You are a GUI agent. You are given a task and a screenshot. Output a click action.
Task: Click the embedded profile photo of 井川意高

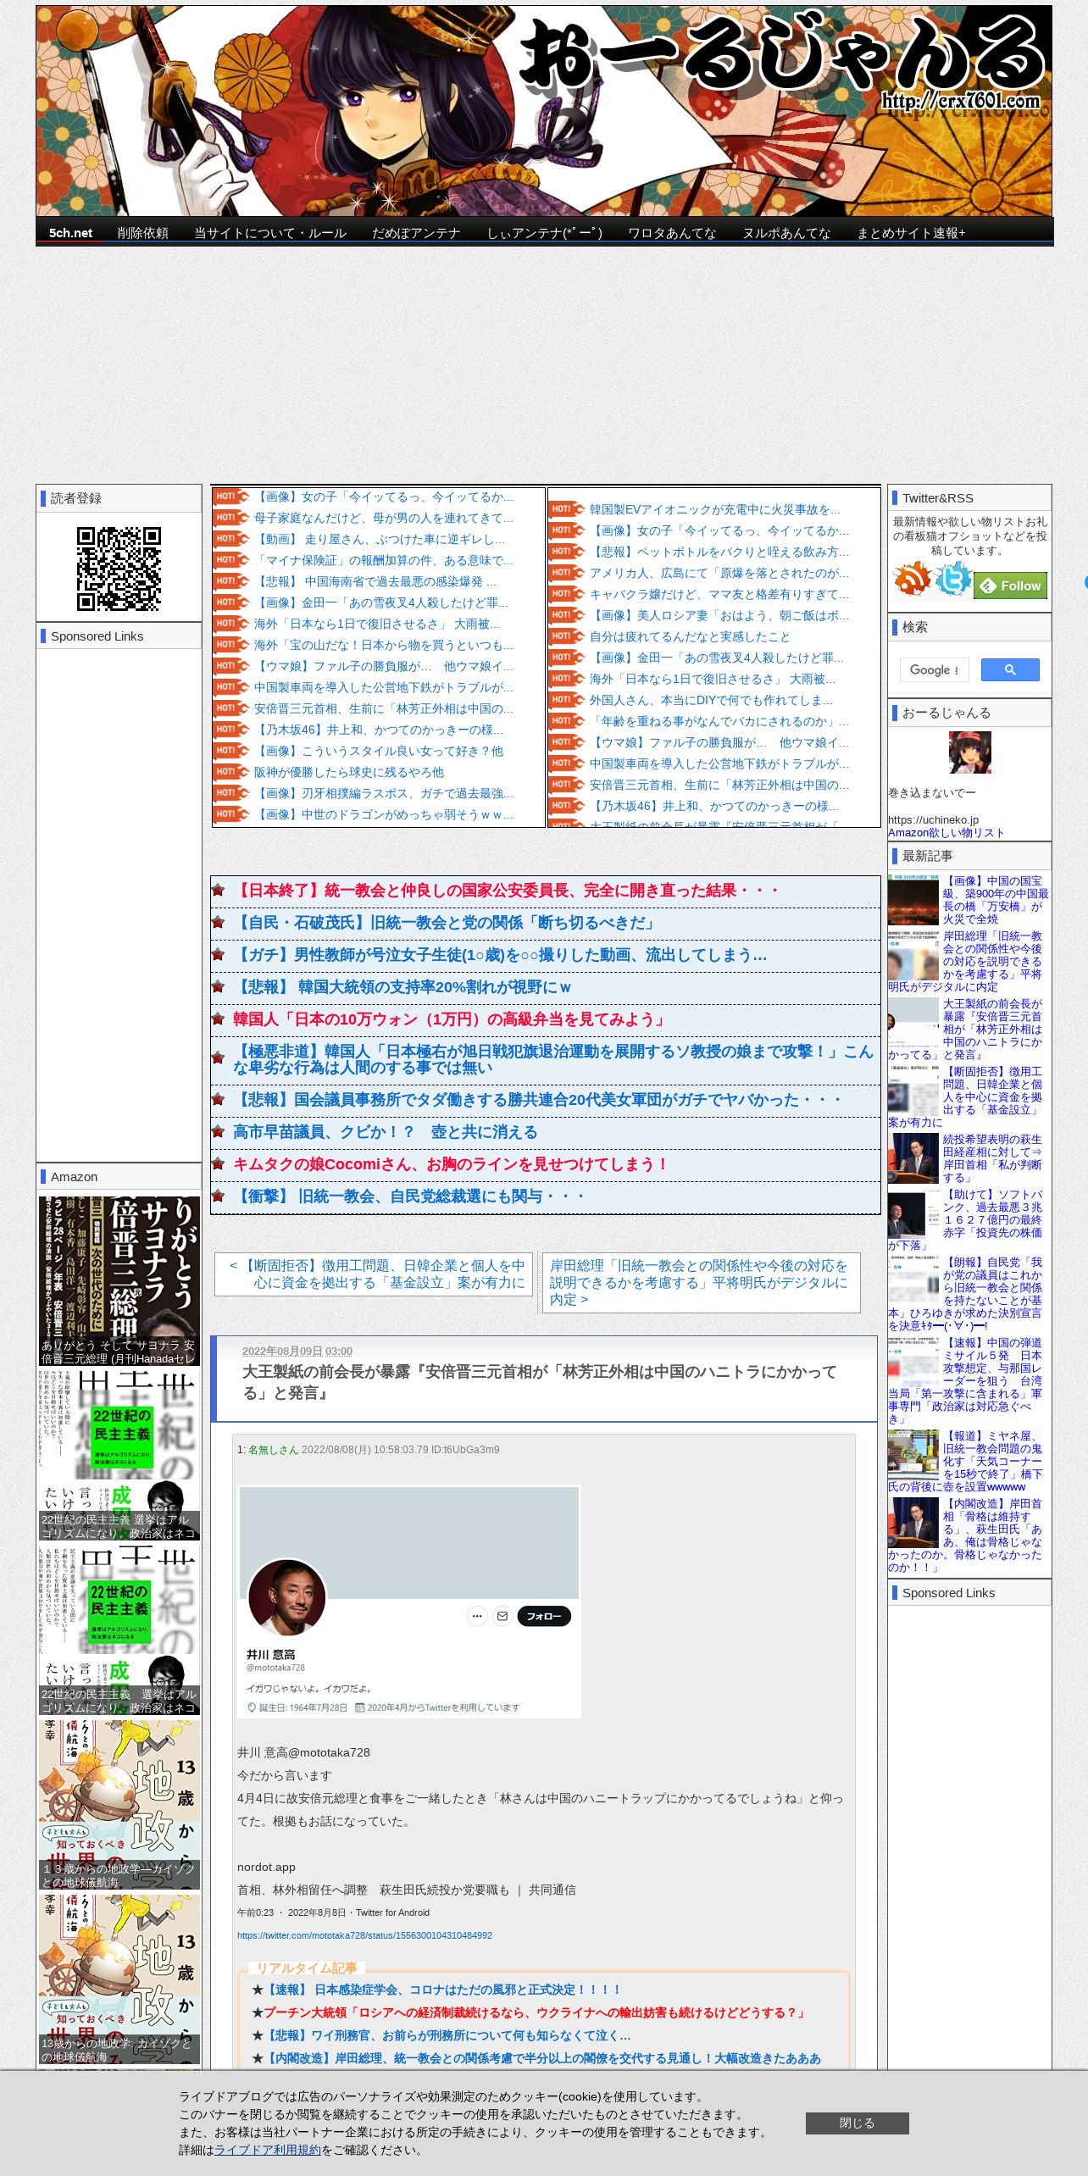point(286,1599)
